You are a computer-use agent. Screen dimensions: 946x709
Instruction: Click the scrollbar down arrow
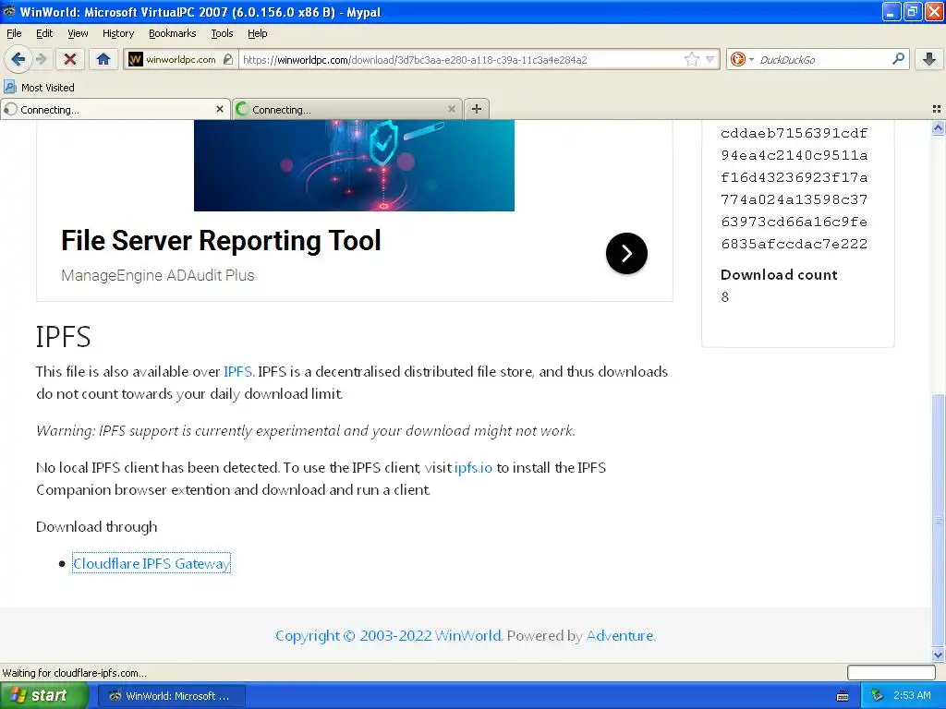(x=938, y=655)
